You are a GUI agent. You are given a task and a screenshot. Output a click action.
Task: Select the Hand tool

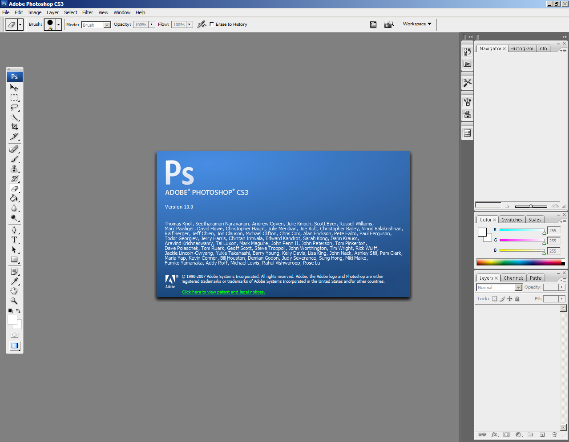pyautogui.click(x=14, y=291)
